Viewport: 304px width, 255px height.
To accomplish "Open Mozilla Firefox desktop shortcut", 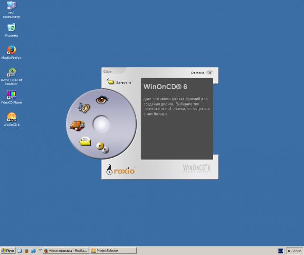I will 11,50.
